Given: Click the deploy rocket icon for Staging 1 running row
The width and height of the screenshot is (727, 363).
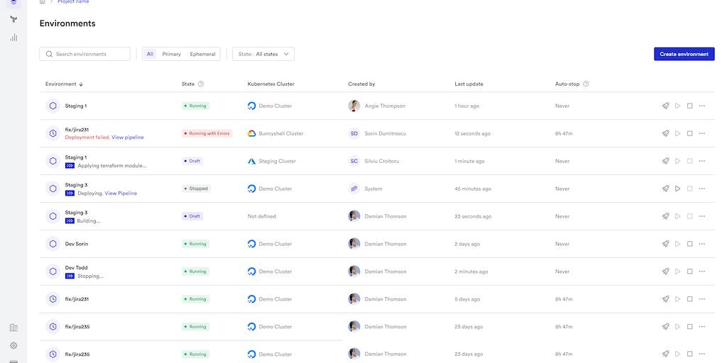Looking at the screenshot, I should 665,106.
